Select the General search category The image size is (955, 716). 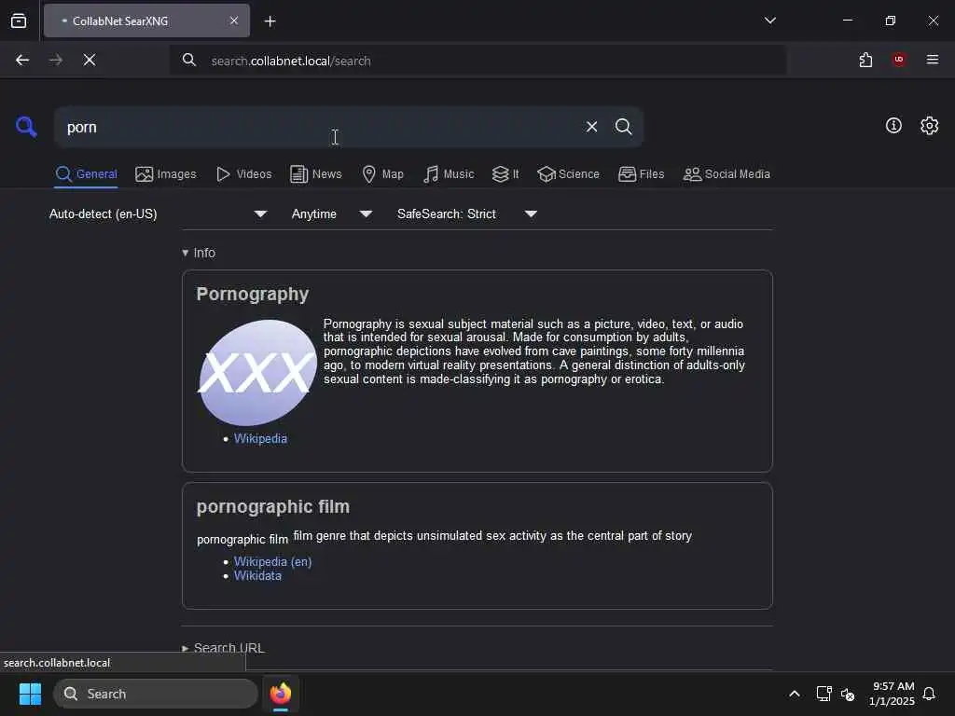point(86,174)
